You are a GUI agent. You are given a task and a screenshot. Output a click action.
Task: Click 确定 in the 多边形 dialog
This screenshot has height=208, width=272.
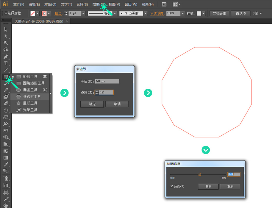[92, 104]
